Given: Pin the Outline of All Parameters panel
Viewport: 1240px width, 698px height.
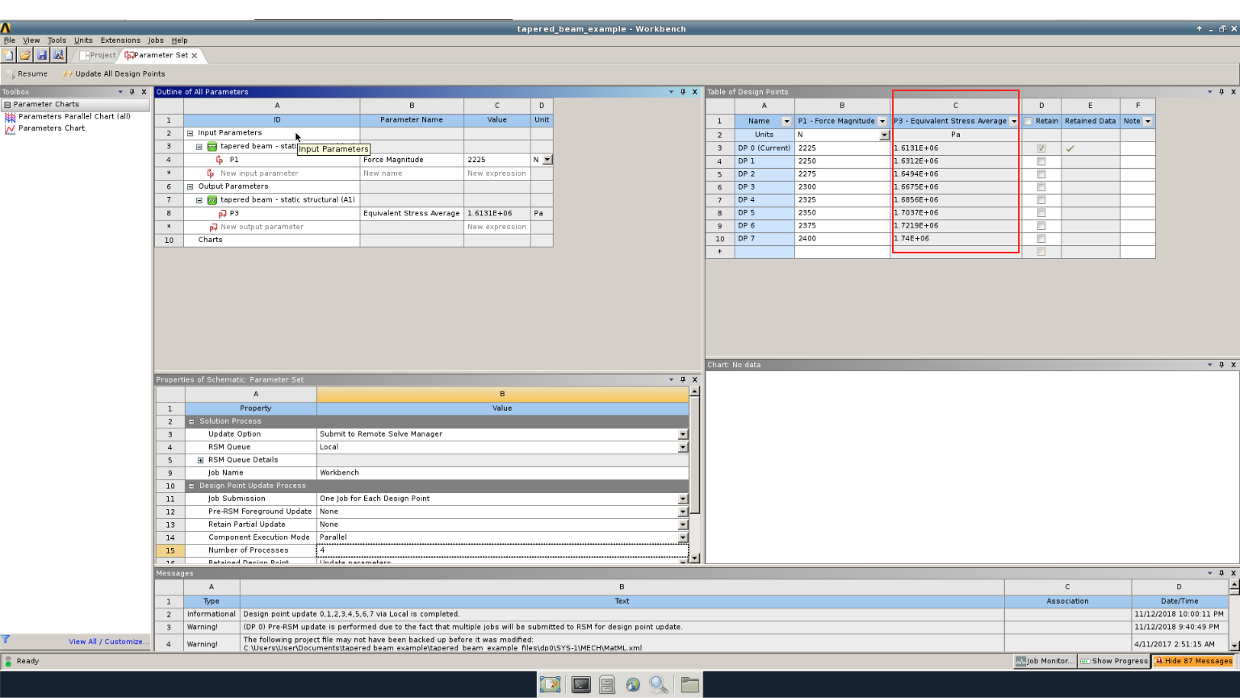Looking at the screenshot, I should point(683,92).
